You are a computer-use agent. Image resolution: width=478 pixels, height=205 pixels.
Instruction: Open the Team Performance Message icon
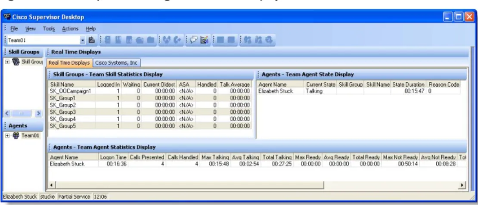pyautogui.click(x=204, y=40)
